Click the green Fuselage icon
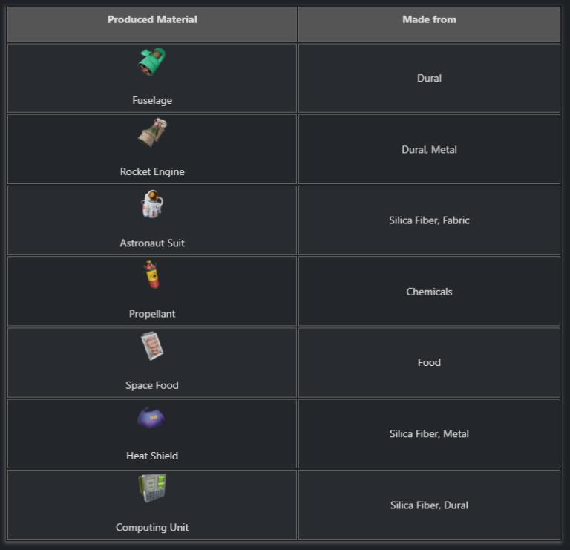 point(152,62)
